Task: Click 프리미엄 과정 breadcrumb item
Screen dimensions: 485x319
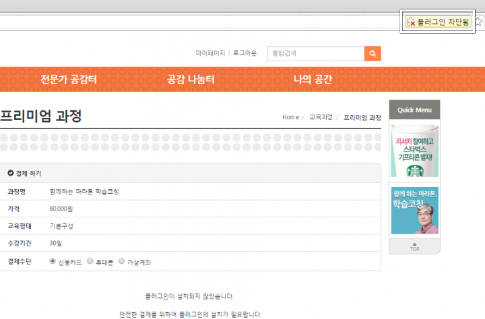Action: pos(362,118)
